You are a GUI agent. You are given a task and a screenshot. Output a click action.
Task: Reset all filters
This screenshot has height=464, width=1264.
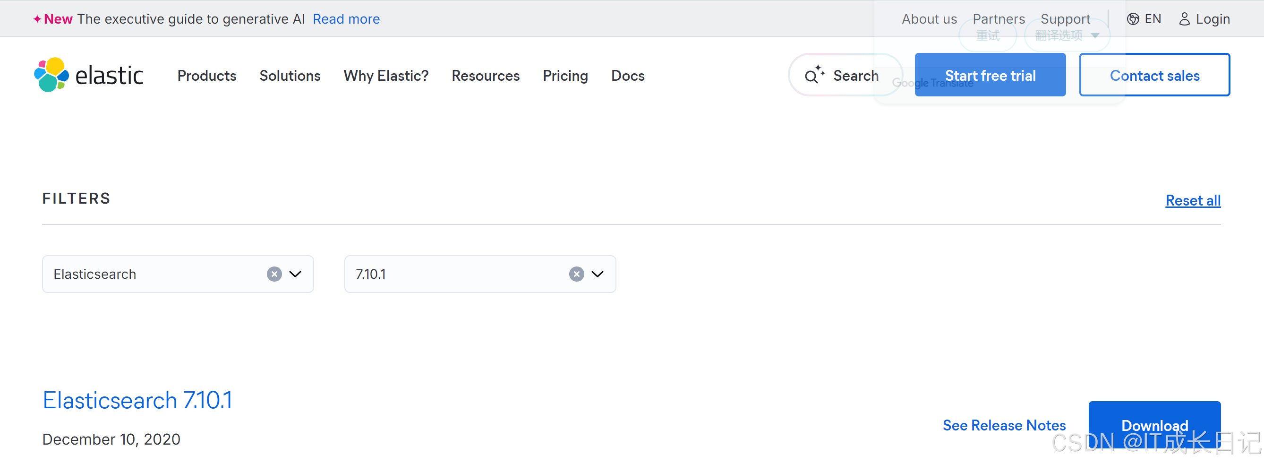coord(1193,200)
